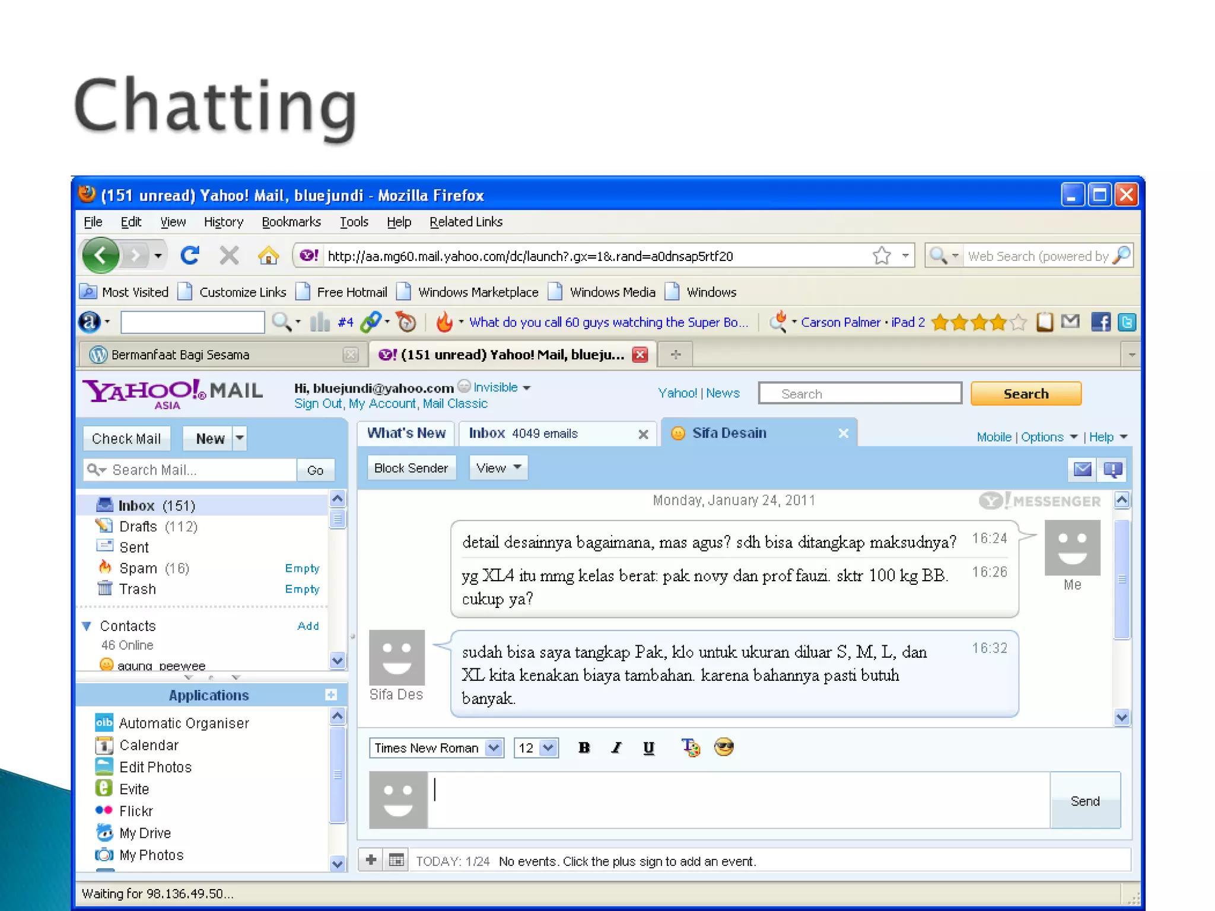Open the Times New Roman font dropdown
Screen dimensions: 1215x911
click(494, 747)
